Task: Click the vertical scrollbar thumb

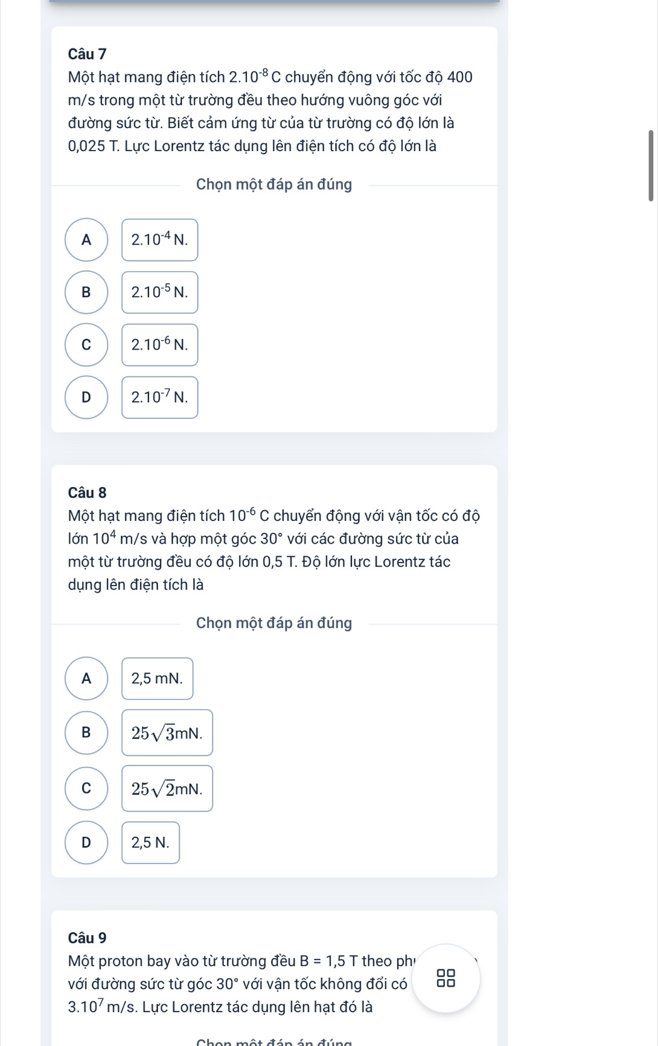Action: point(651,165)
